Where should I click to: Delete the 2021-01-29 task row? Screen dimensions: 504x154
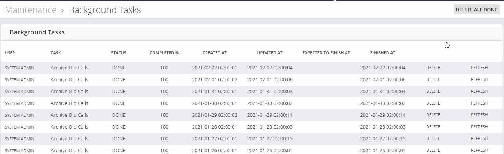tap(433, 115)
